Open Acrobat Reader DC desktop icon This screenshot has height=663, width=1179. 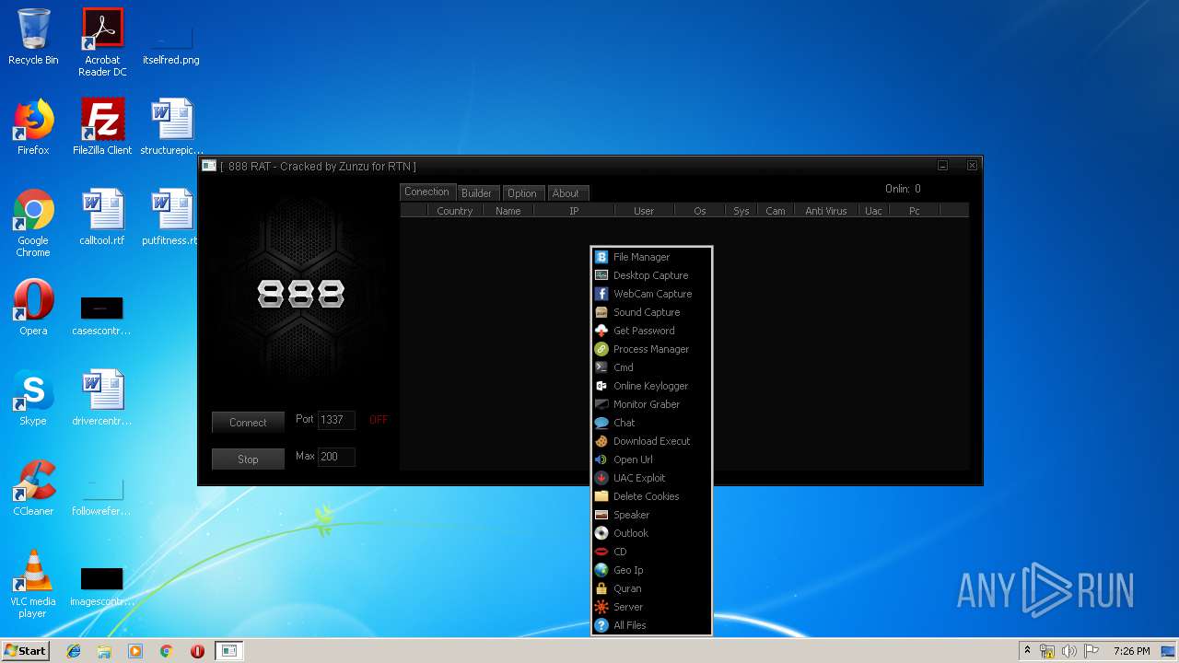coord(102,42)
